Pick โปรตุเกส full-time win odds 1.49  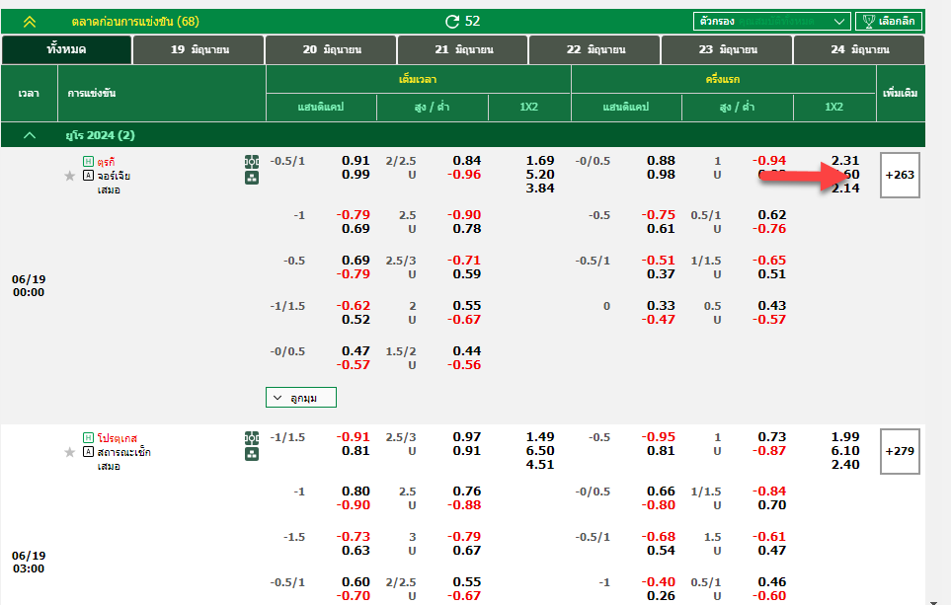(540, 437)
